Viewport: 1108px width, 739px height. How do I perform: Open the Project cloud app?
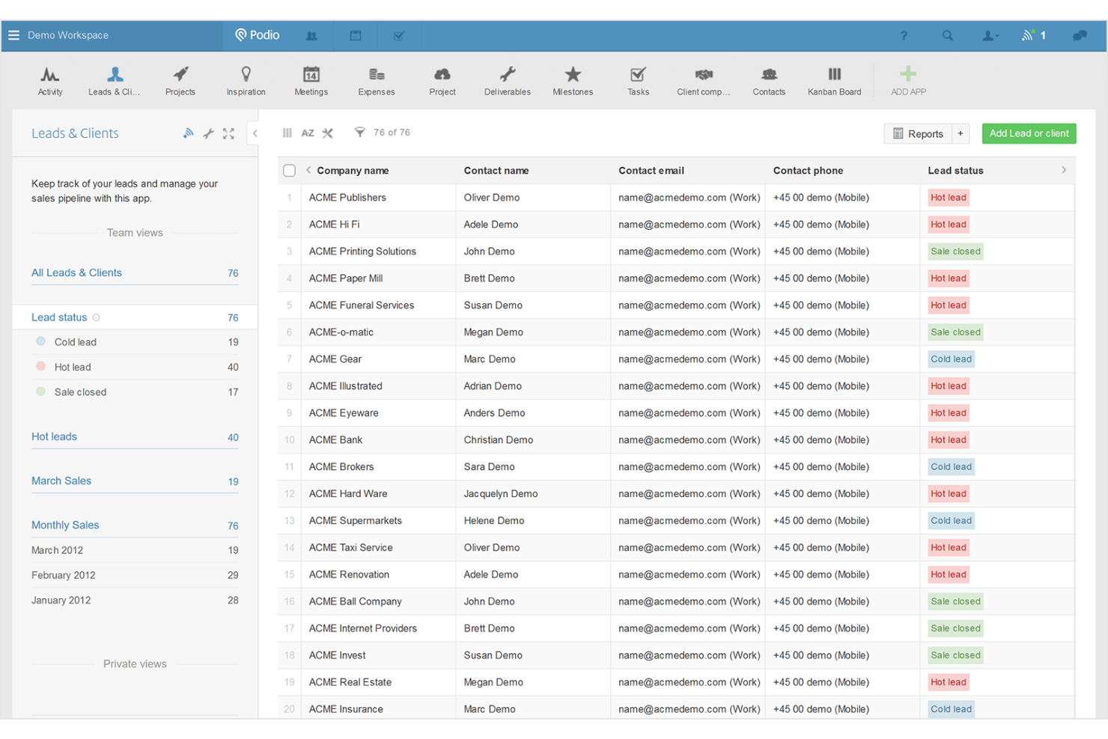tap(442, 80)
